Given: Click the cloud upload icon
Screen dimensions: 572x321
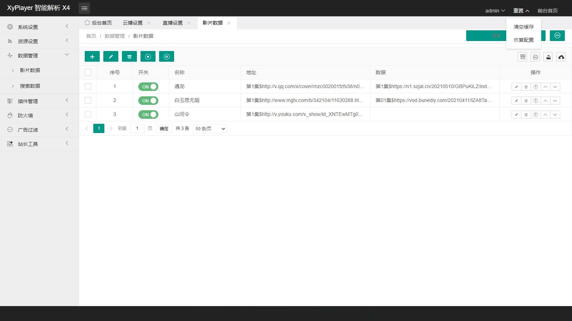Looking at the screenshot, I should point(561,57).
